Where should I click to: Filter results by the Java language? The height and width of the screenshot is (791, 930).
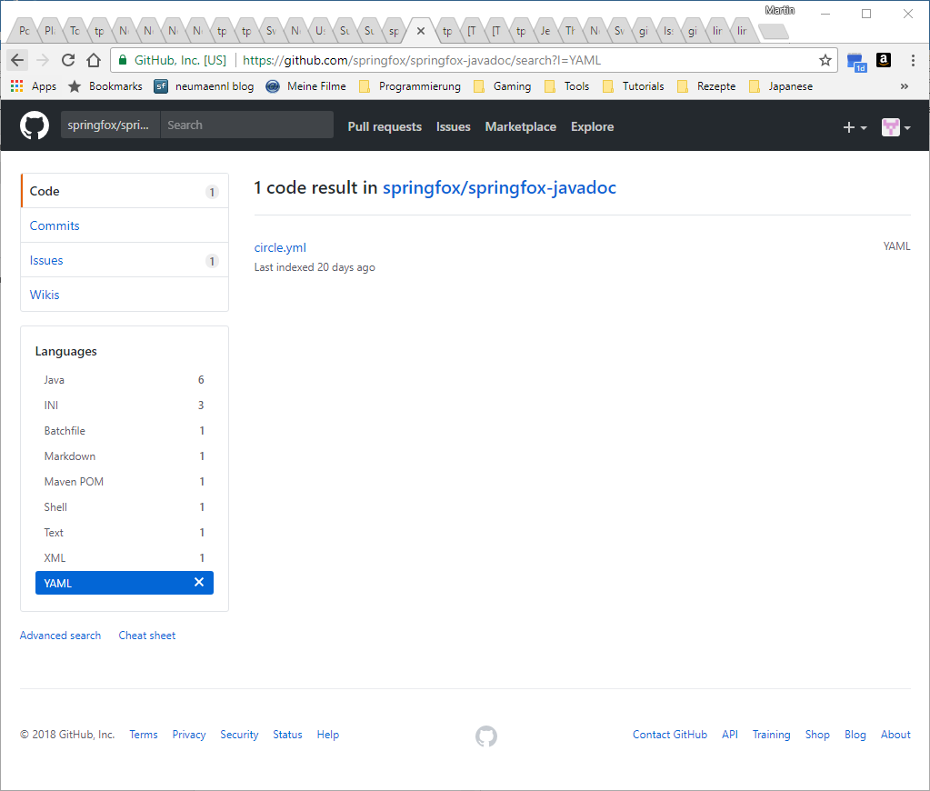(55, 379)
